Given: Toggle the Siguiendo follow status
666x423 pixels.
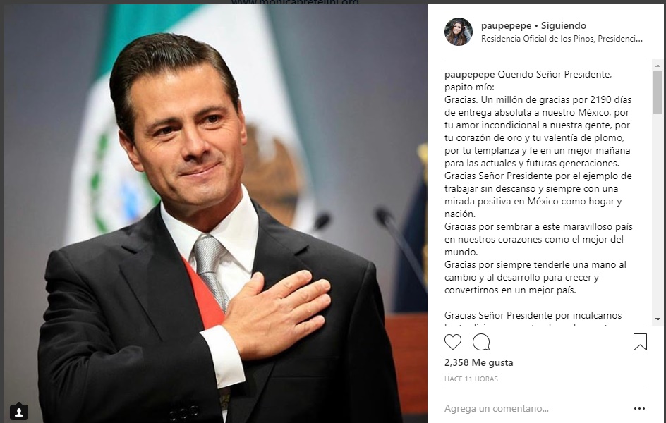Looking at the screenshot, I should click(x=564, y=26).
